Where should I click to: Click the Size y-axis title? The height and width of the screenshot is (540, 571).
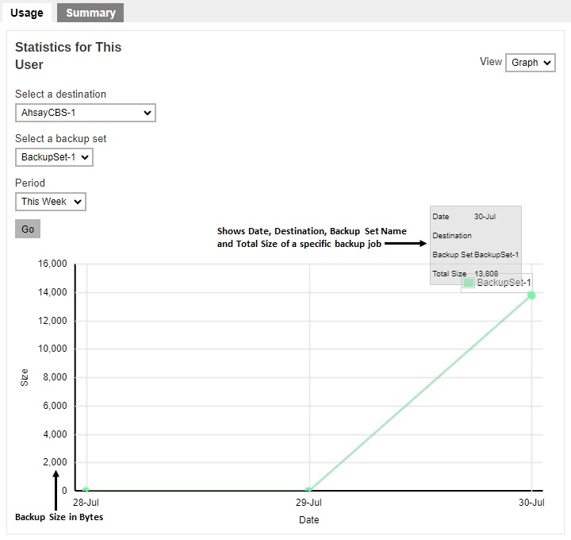pos(24,377)
